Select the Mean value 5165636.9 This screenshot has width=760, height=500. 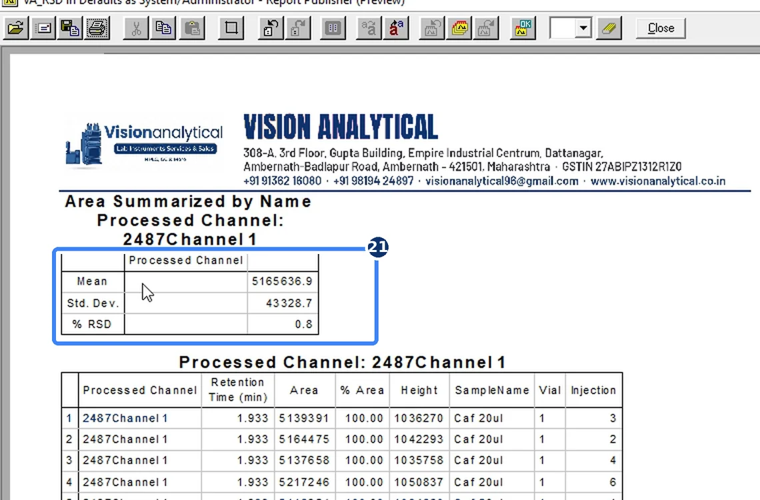[x=282, y=281]
